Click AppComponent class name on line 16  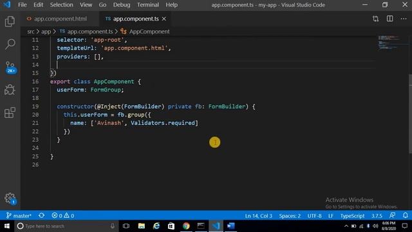point(114,82)
